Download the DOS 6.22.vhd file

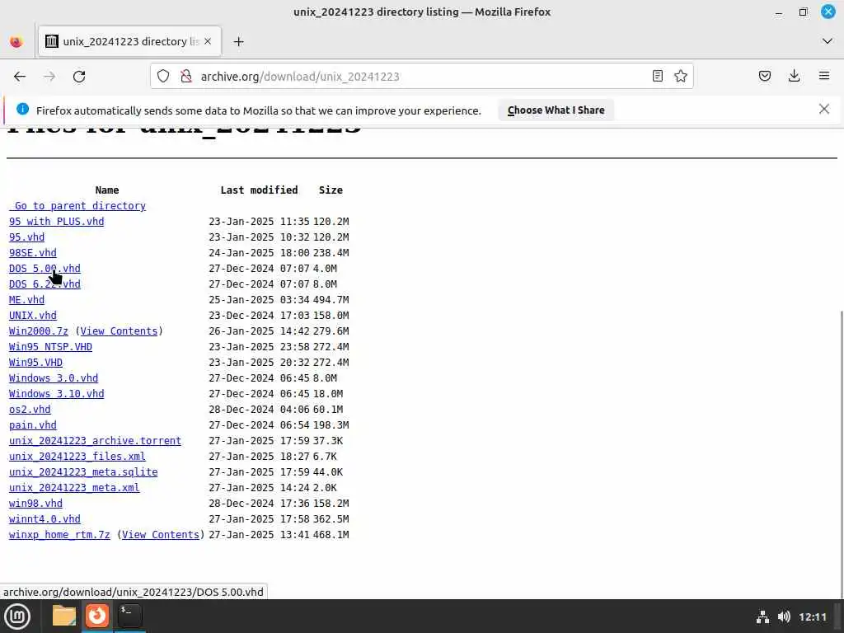(x=45, y=284)
